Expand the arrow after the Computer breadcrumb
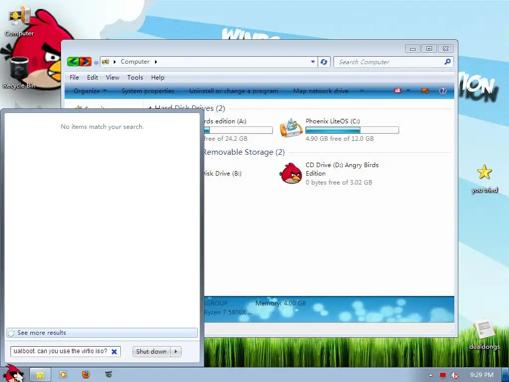Viewport: 509px width, 382px height. coord(156,62)
